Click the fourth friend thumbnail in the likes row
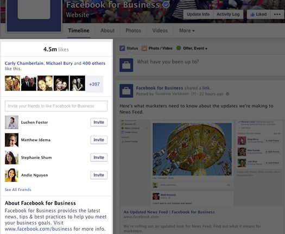 coord(61,83)
